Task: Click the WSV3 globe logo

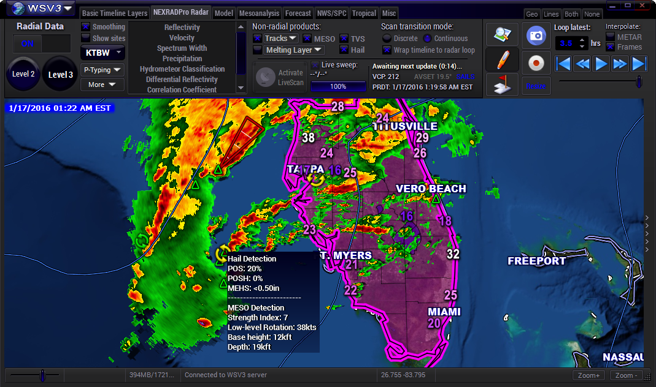Action: (18, 8)
